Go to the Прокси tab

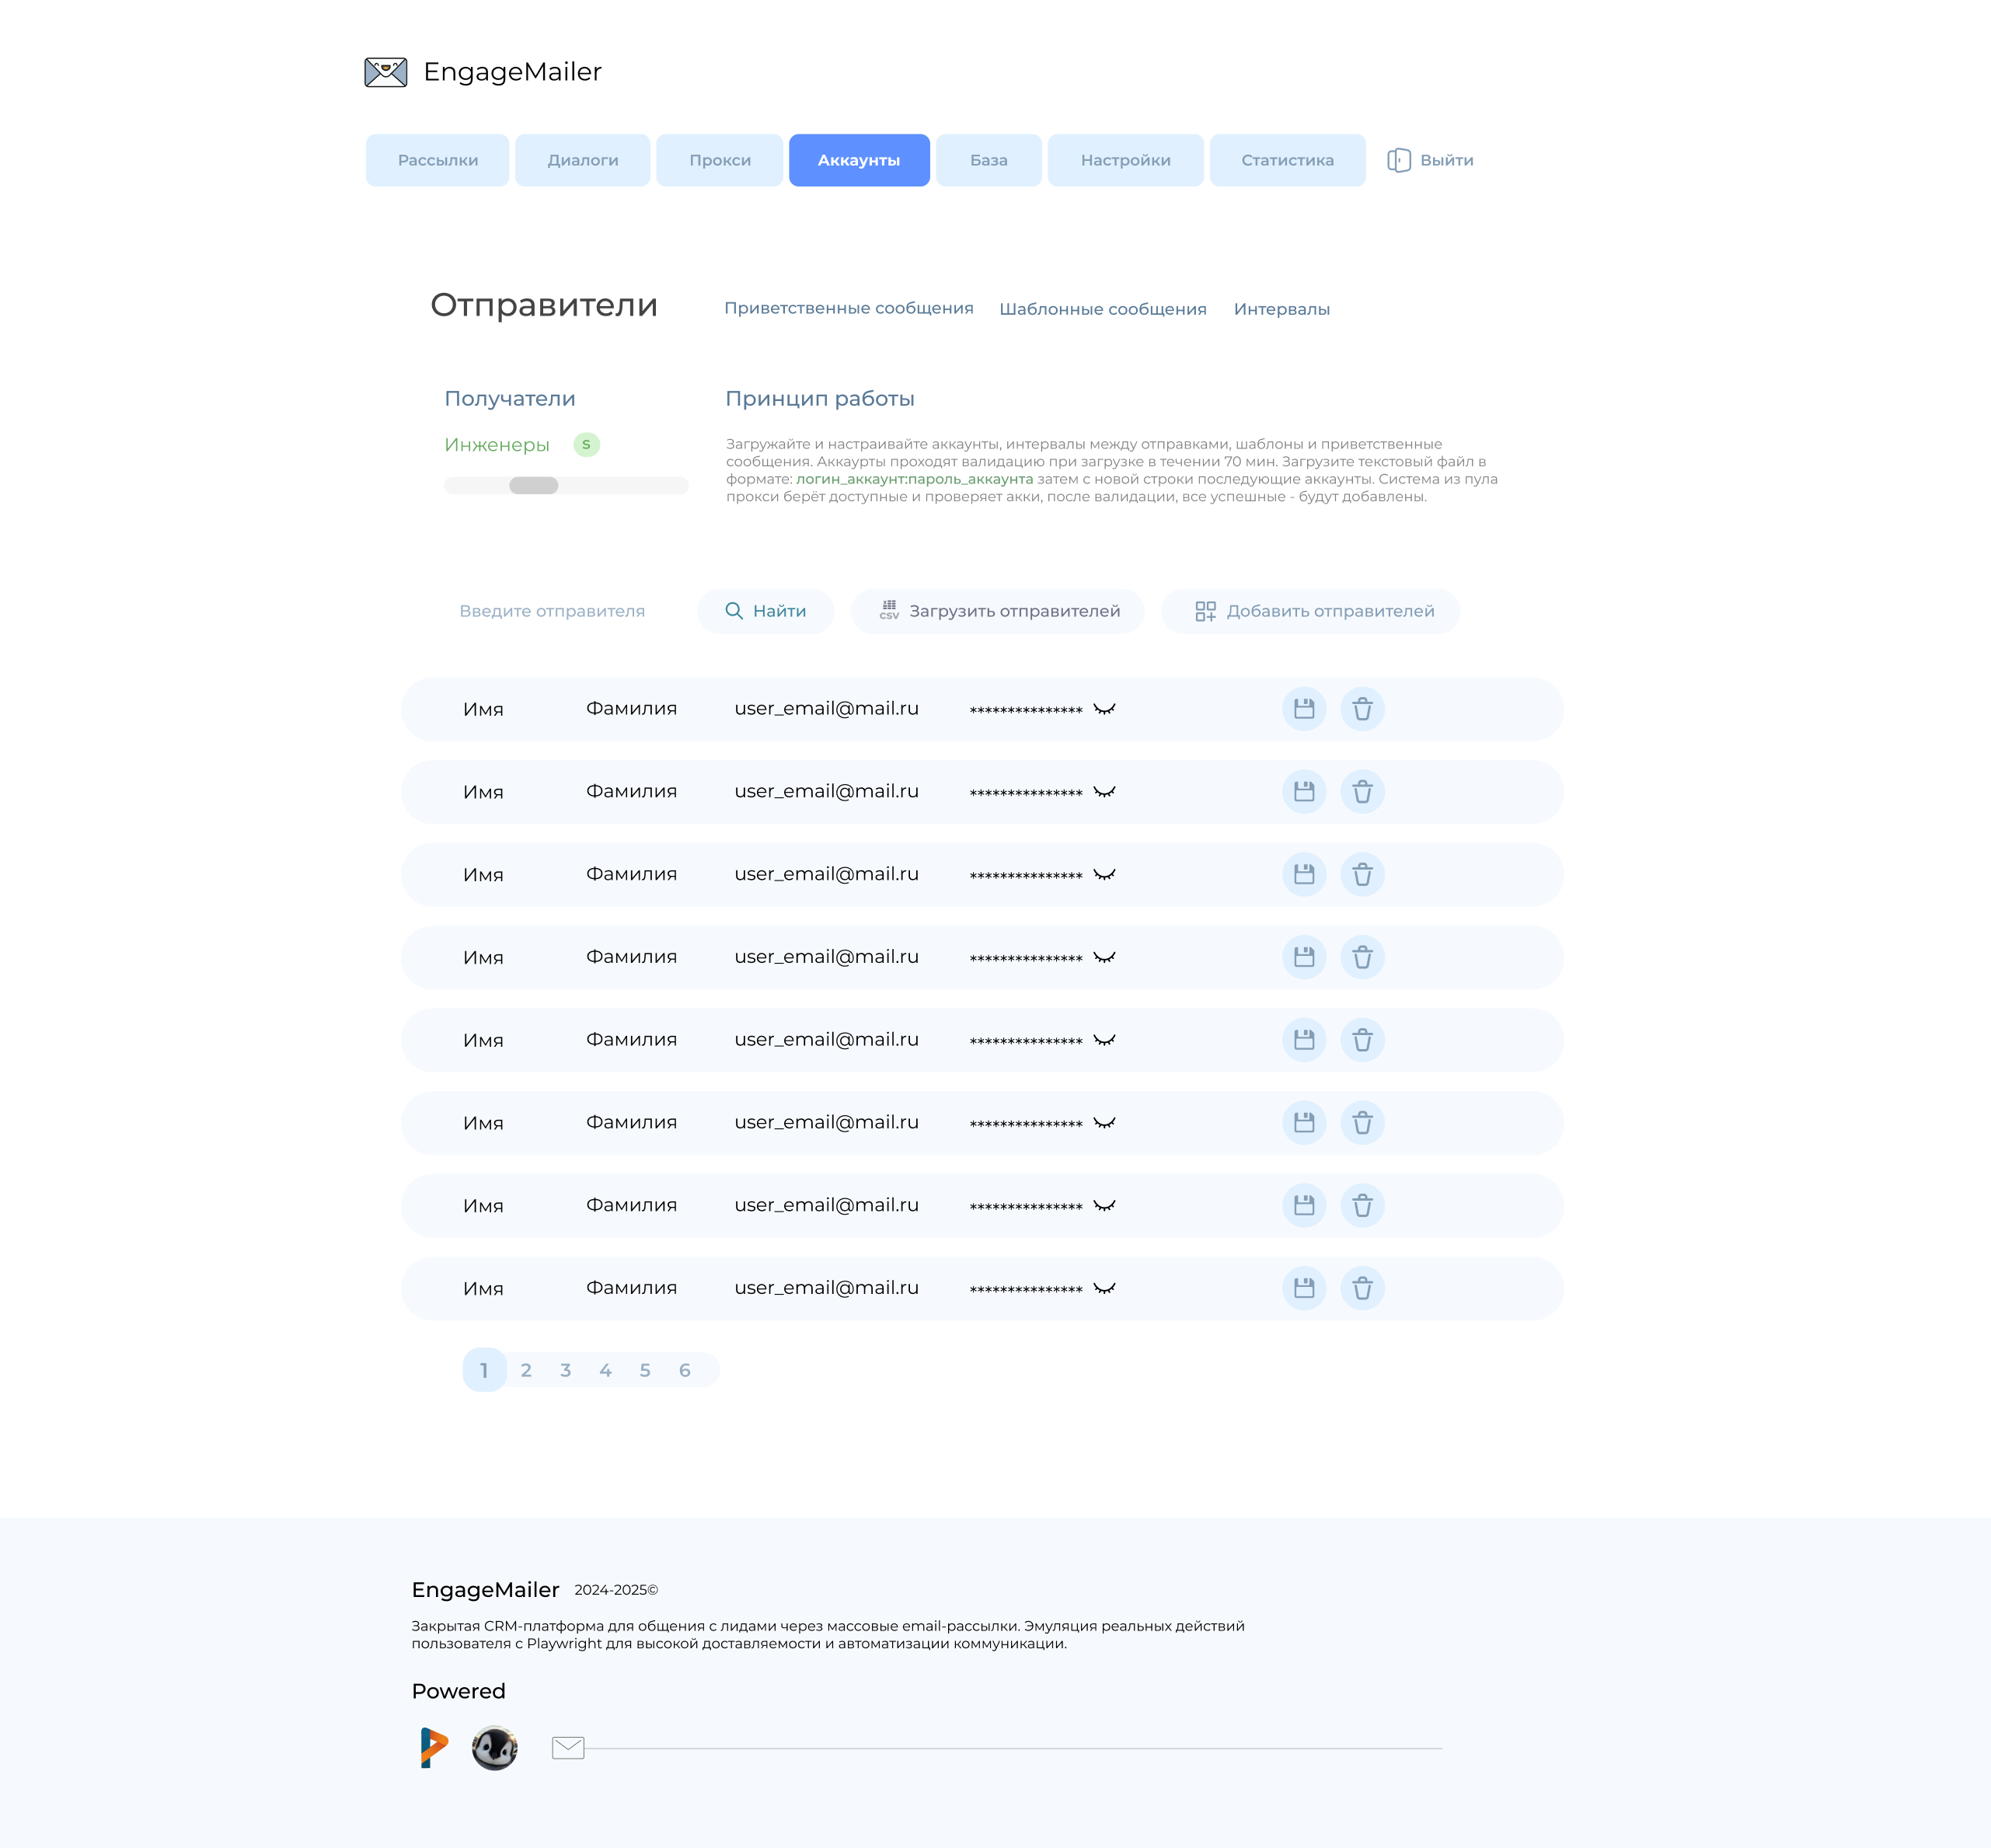tap(720, 160)
